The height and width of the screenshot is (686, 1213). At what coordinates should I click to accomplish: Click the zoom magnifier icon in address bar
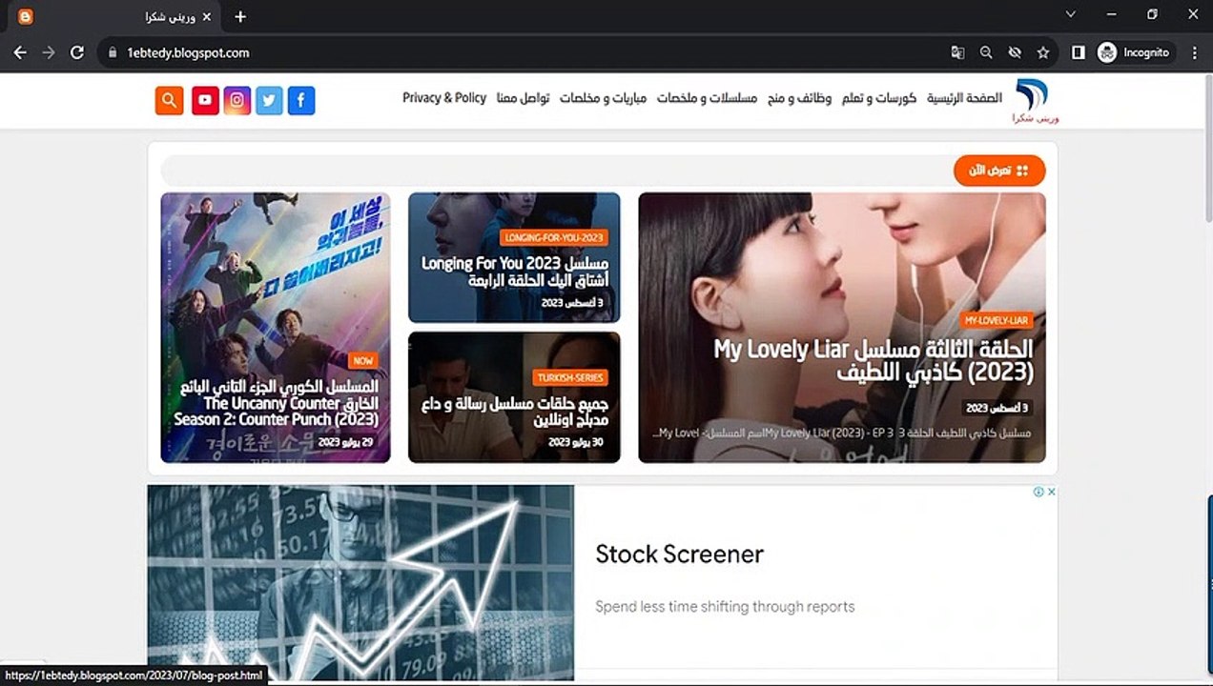click(986, 53)
